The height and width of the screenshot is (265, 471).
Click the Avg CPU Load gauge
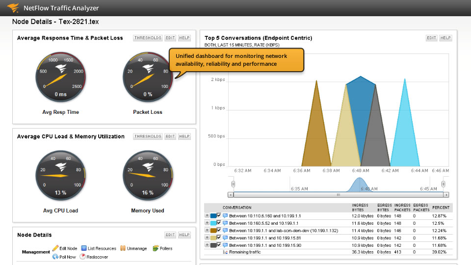61,176
